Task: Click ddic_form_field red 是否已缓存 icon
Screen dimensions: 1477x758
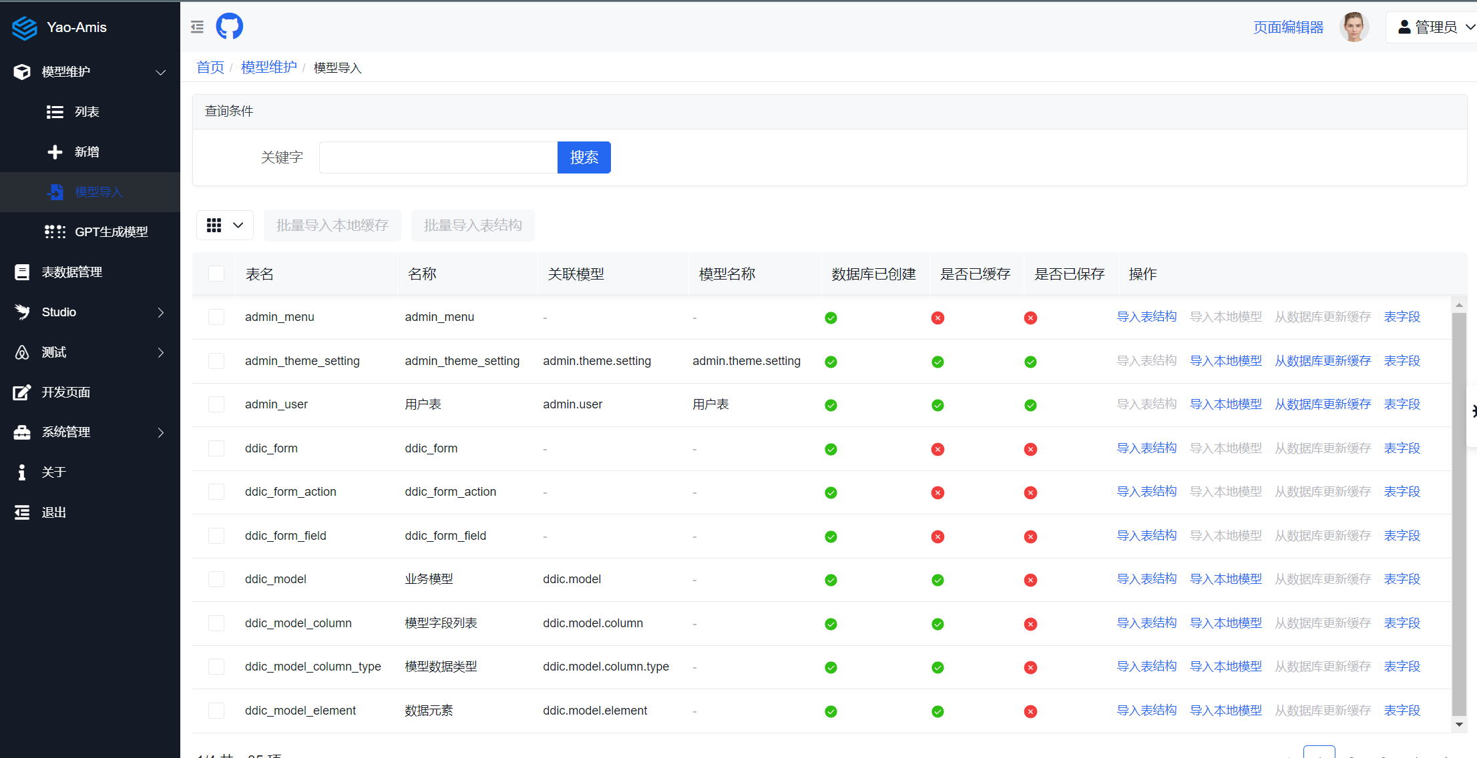Action: (937, 536)
